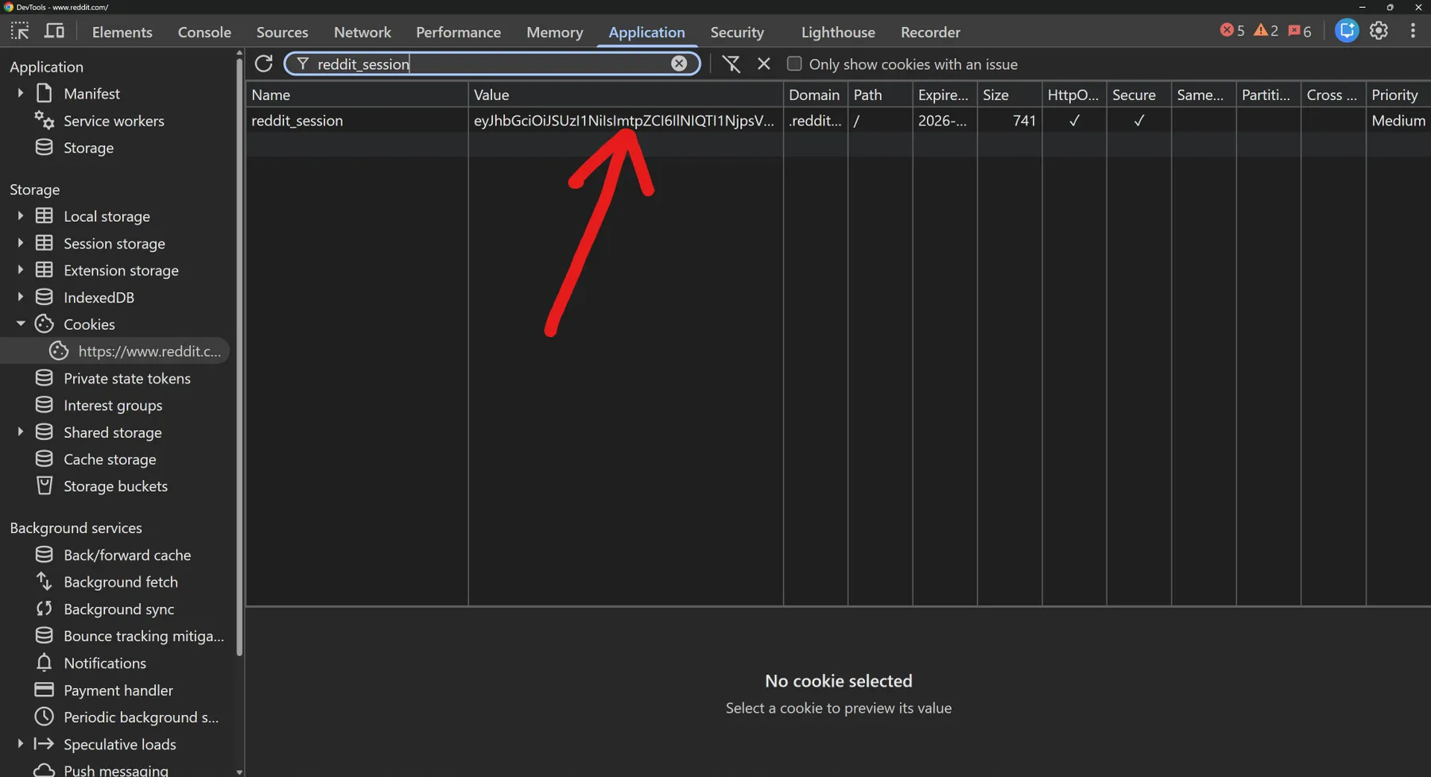Open the DevTools three-dot customize menu
The height and width of the screenshot is (777, 1431).
(1413, 31)
